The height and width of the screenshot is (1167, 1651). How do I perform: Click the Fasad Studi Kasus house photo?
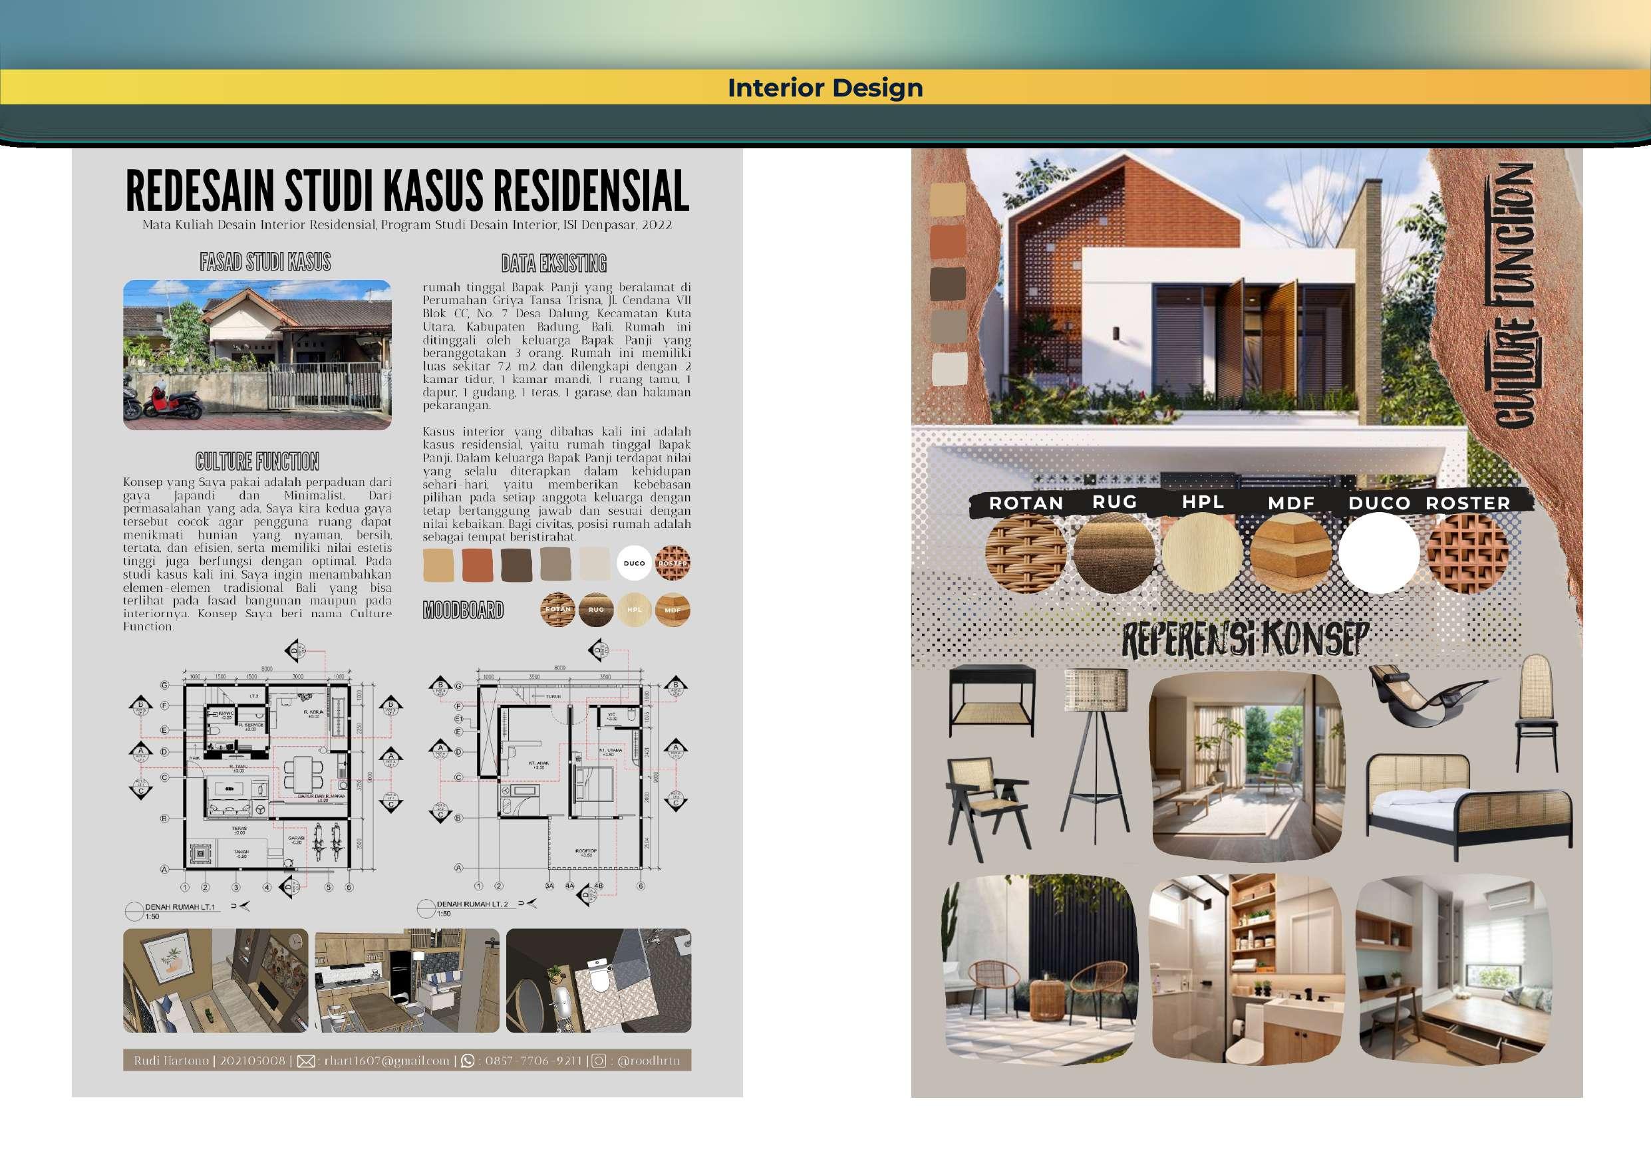pyautogui.click(x=257, y=354)
